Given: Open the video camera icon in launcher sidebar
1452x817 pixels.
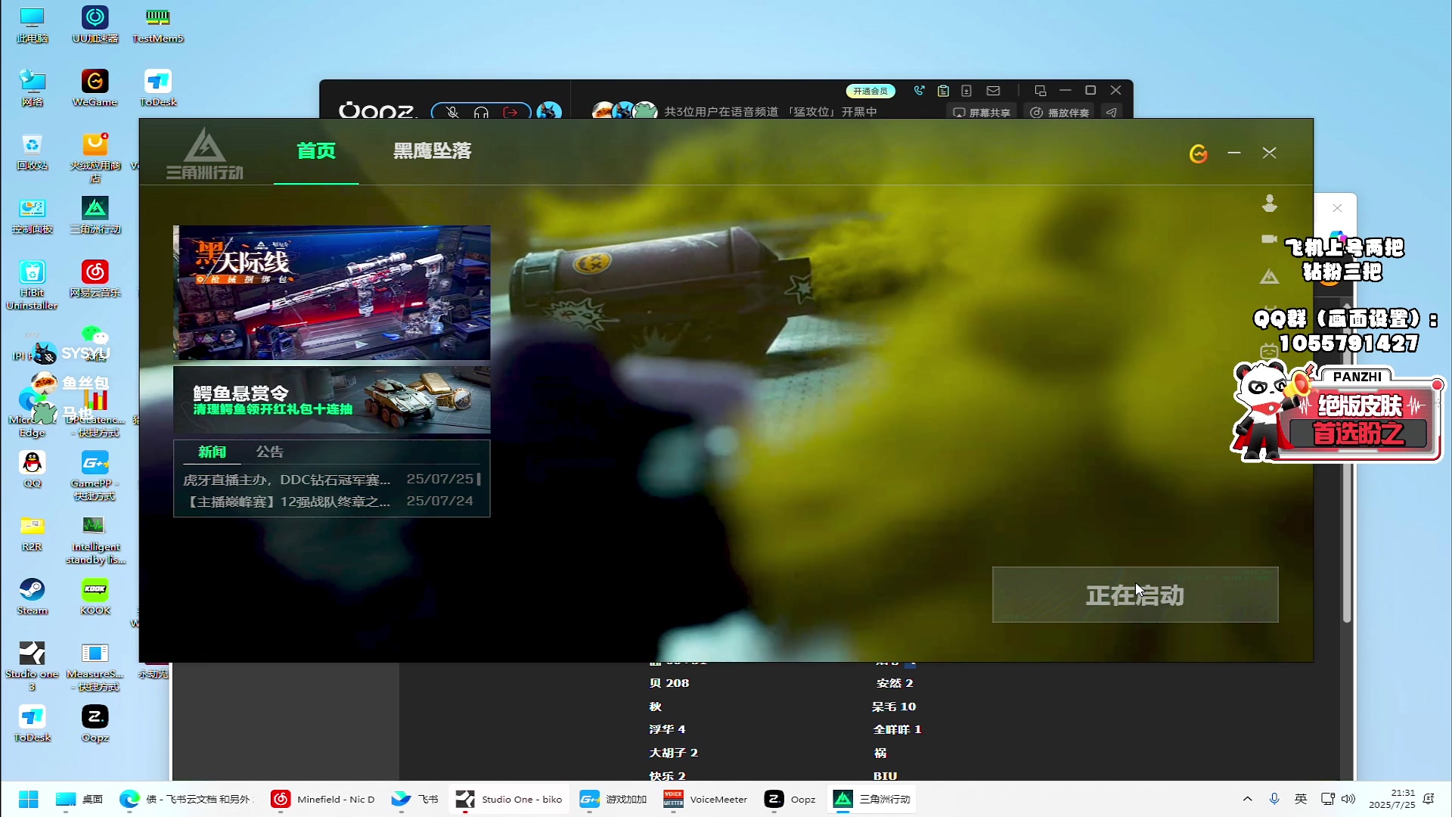Looking at the screenshot, I should coord(1269,238).
